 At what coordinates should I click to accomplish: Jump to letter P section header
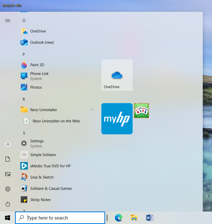[24, 54]
